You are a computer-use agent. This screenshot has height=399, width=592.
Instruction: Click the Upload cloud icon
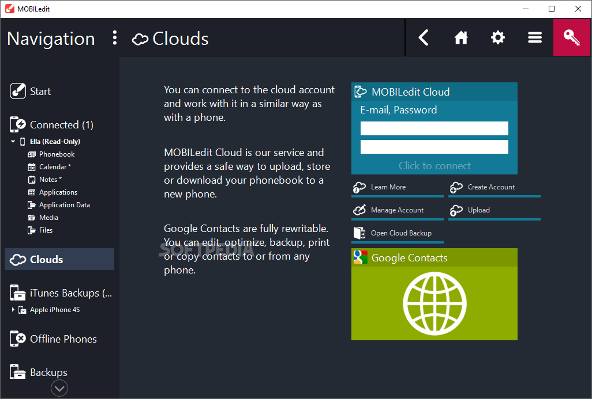click(456, 210)
